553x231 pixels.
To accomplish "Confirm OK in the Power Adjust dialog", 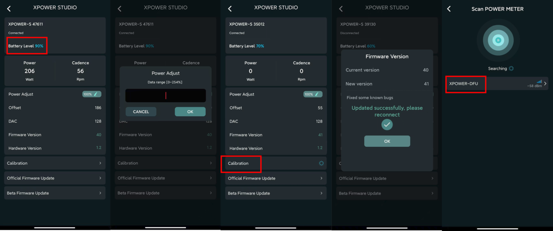I will [x=190, y=112].
